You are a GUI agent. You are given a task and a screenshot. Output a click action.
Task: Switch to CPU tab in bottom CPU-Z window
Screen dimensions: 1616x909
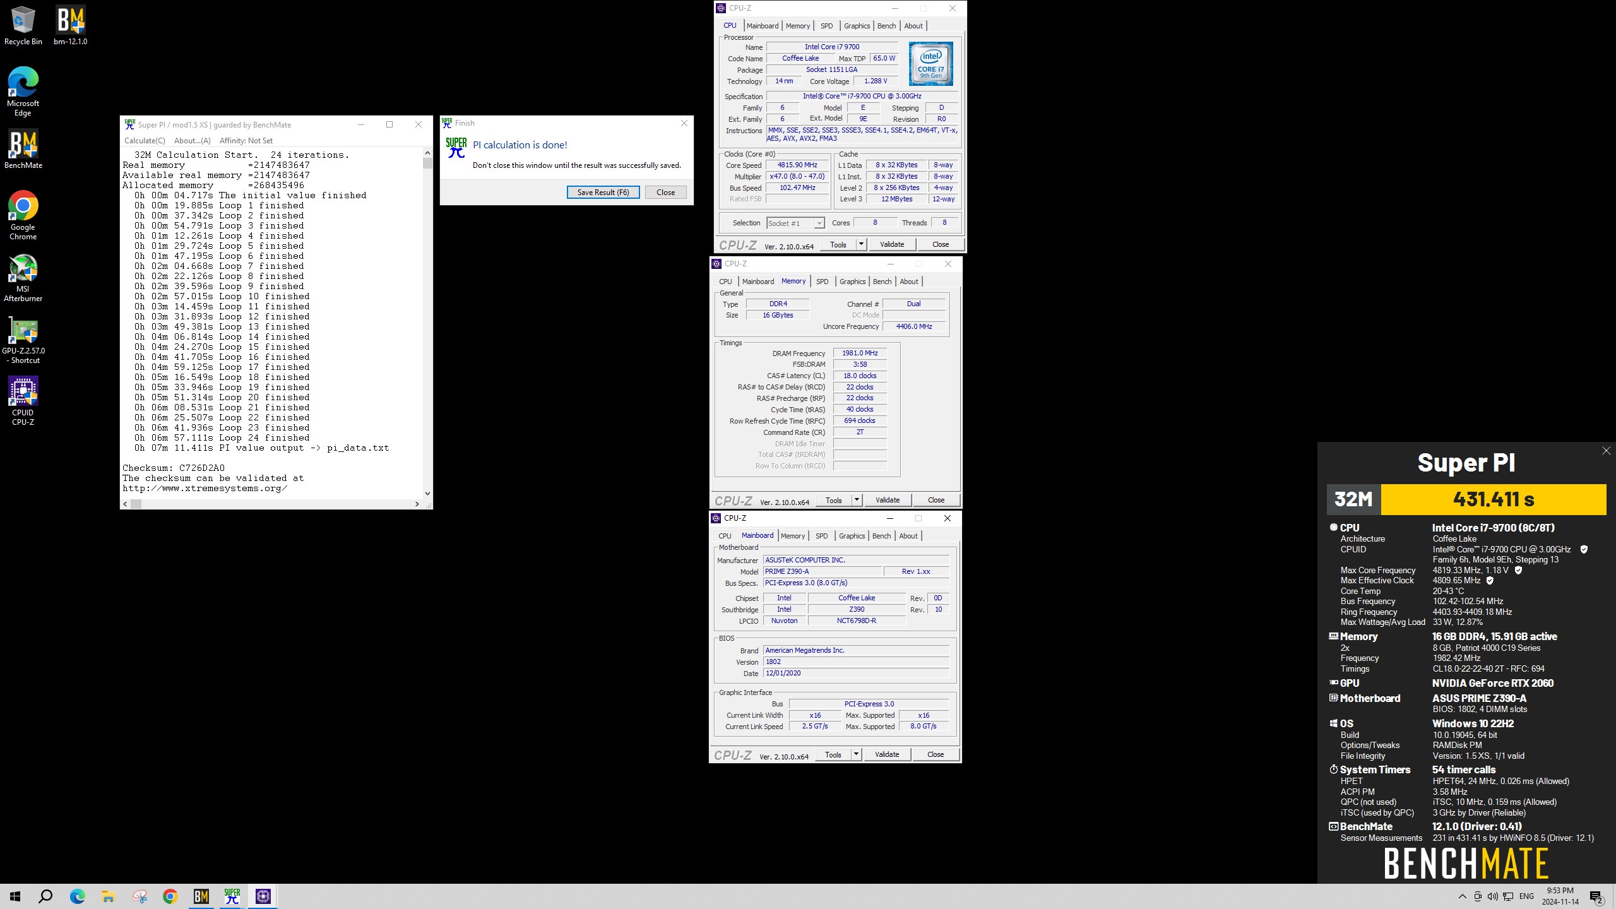725,536
